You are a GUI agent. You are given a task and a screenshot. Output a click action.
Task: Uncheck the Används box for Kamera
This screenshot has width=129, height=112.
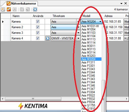click(x=38, y=22)
